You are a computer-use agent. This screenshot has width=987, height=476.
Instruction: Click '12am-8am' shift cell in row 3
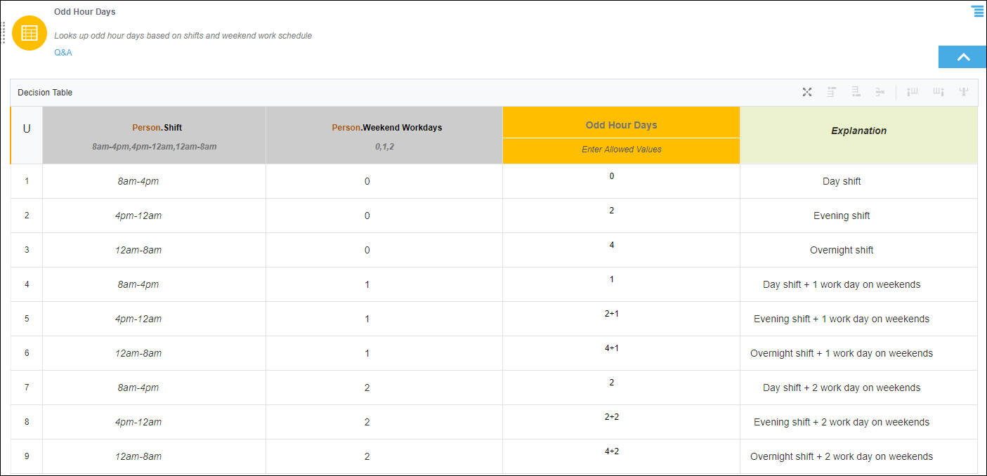tap(154, 250)
